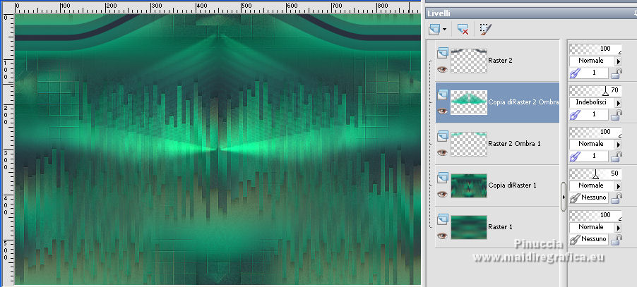Select the Copia diRaster 2 Ombra thumbnail

tap(469, 102)
